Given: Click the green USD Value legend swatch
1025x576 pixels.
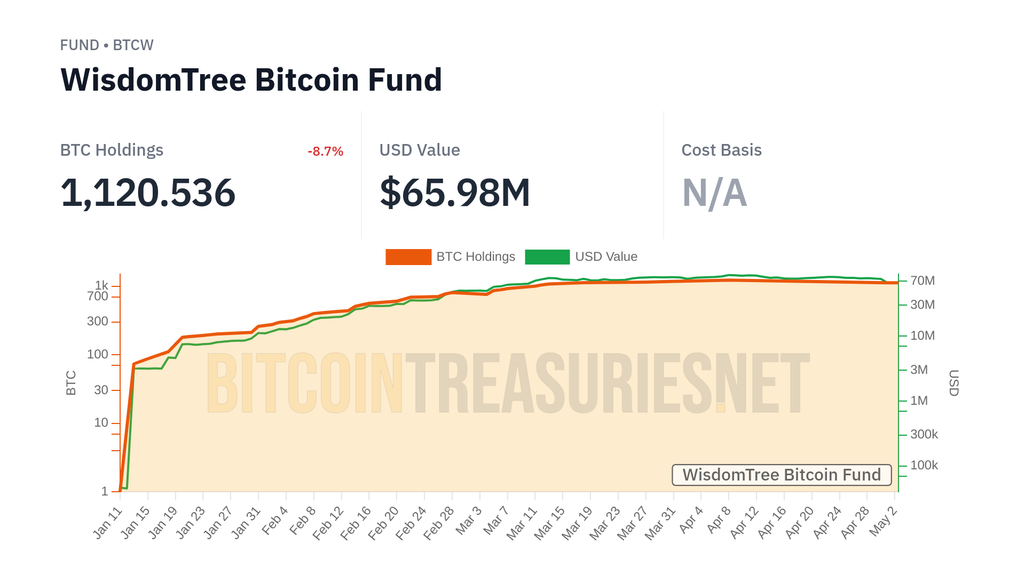Looking at the screenshot, I should 547,257.
